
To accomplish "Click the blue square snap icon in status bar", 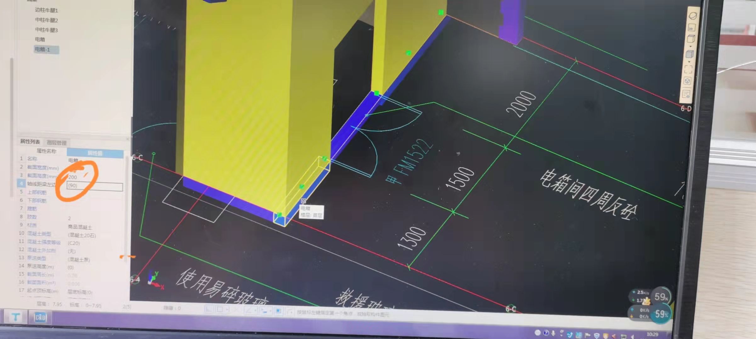I will (279, 311).
